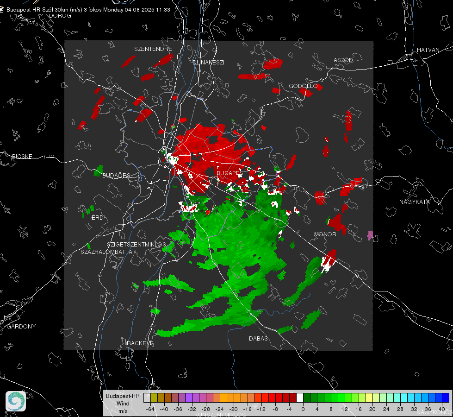The width and height of the screenshot is (453, 417).
Task: Click the -64 legend value
Action: pyautogui.click(x=150, y=409)
